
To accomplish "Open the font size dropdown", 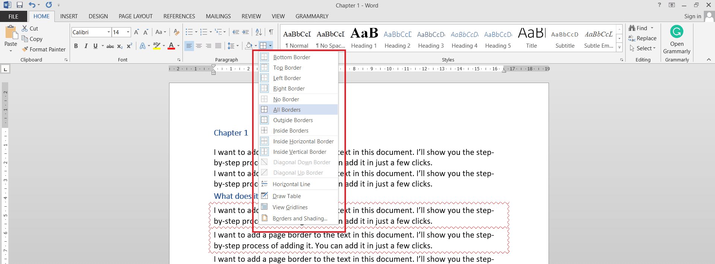I will (x=128, y=32).
